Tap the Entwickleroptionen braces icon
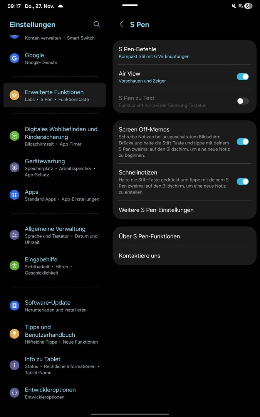Viewport: 260px width, 417px height. (x=14, y=393)
